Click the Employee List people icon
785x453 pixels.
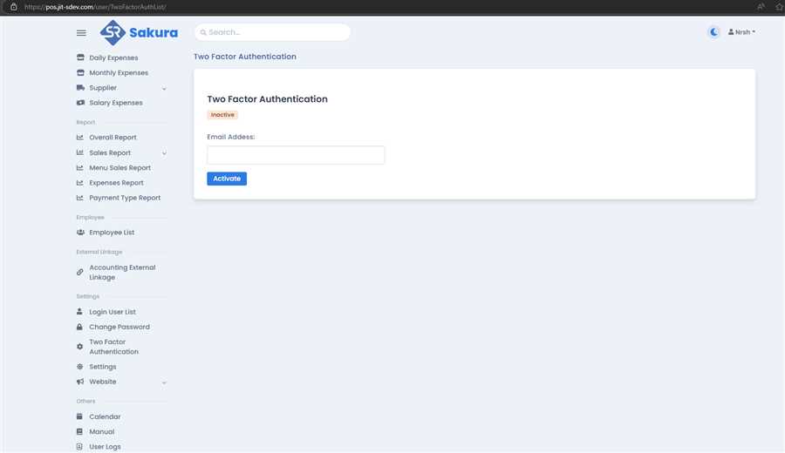pyautogui.click(x=80, y=233)
